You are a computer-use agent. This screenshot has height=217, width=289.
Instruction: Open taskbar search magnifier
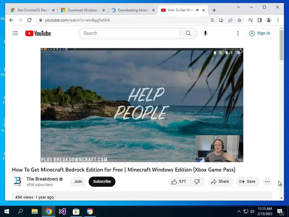20,211
